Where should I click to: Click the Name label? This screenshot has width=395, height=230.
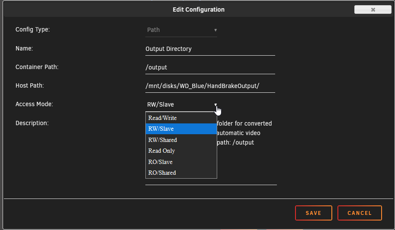click(24, 48)
